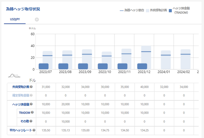Toggle 外貨受取計画 legend series

click(158, 10)
